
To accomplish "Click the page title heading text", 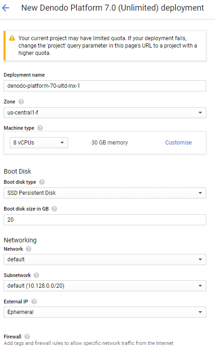I will (112, 8).
